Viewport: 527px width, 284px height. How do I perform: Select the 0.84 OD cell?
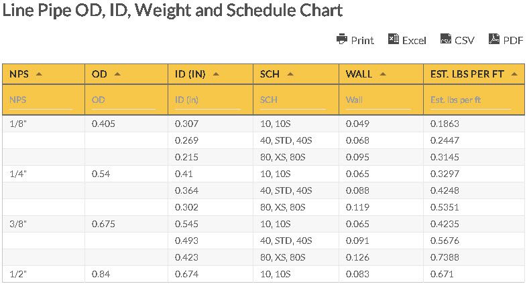(100, 274)
